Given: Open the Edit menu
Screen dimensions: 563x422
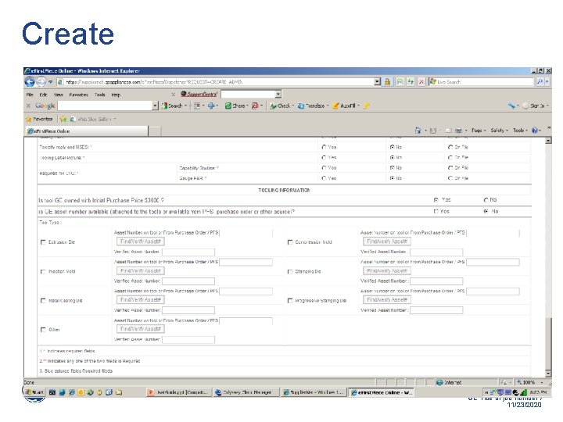Looking at the screenshot, I should coord(44,95).
